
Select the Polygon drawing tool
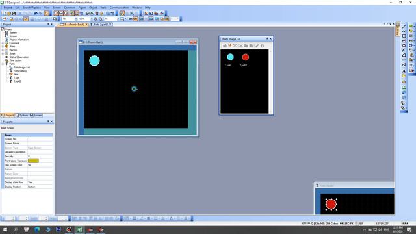[404, 40]
